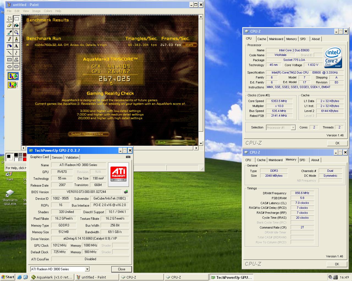Screen dimensions: 352x281
Task: Open Paint's View menu
Action: tap(26, 11)
